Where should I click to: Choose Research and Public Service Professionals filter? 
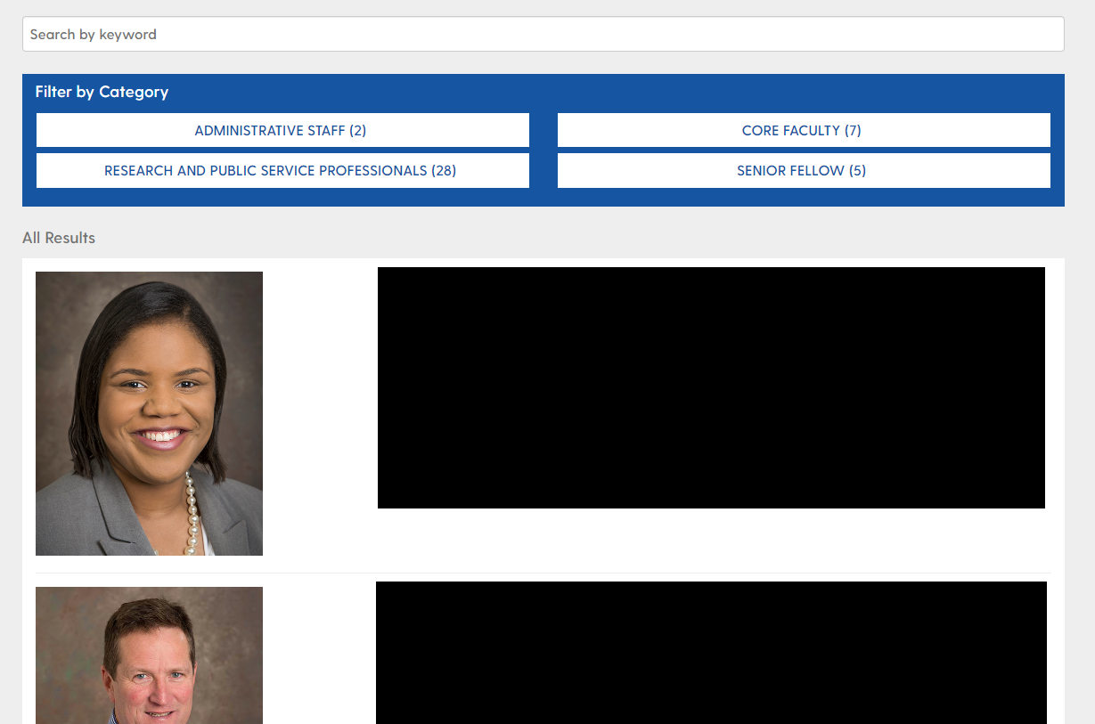[x=282, y=170]
